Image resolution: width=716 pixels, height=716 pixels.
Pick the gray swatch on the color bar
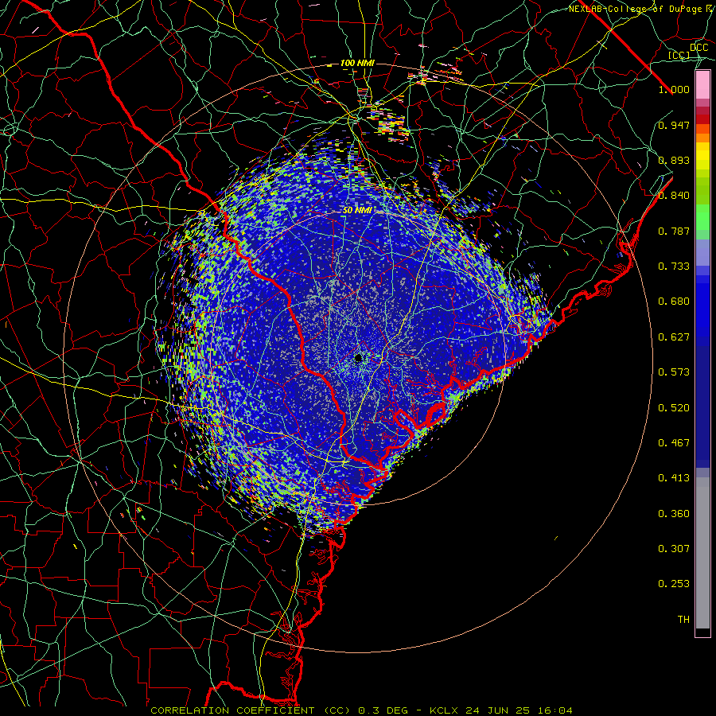pyautogui.click(x=702, y=553)
